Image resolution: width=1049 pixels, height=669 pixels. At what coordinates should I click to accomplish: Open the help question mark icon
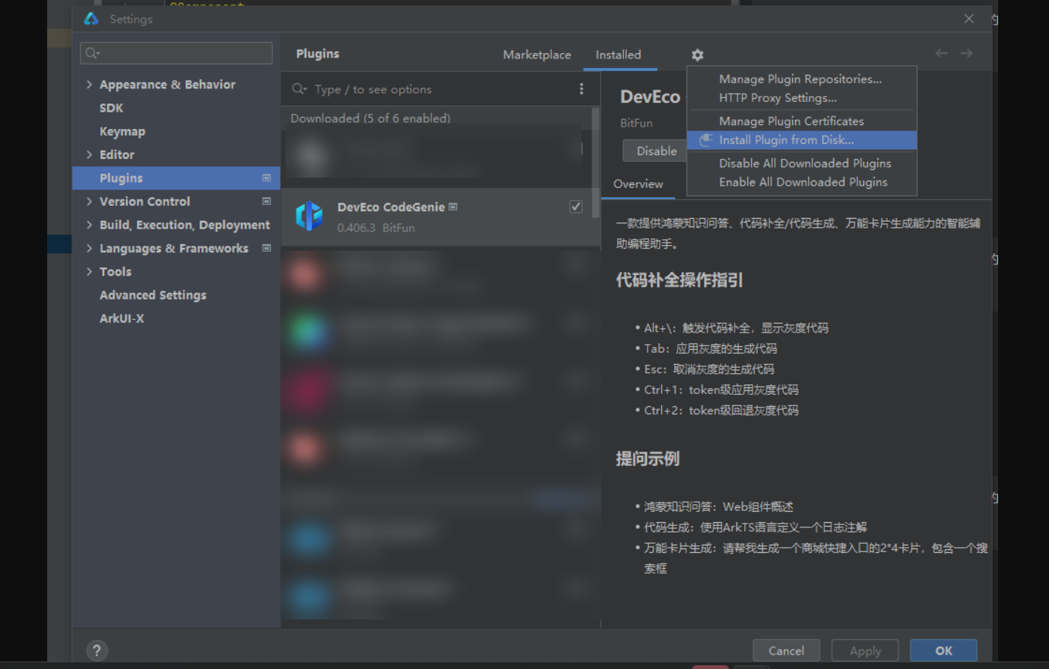coord(97,650)
